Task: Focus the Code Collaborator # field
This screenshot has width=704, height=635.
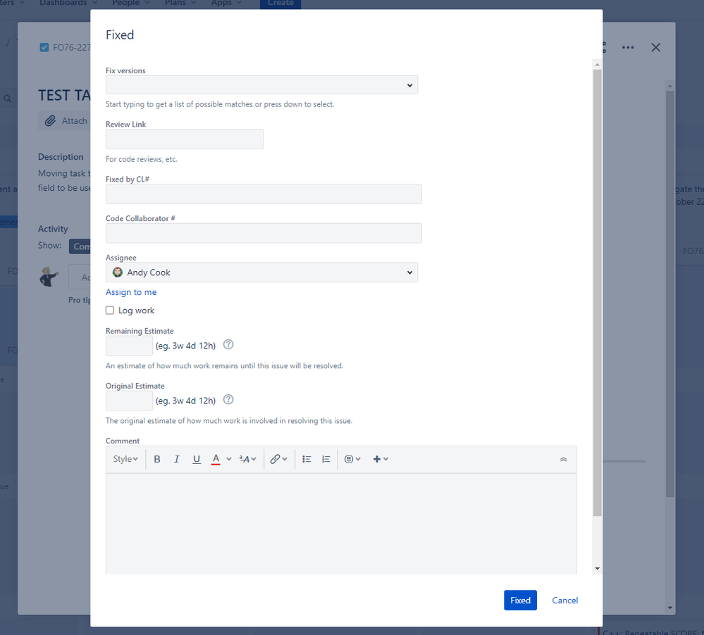Action: pyautogui.click(x=264, y=233)
